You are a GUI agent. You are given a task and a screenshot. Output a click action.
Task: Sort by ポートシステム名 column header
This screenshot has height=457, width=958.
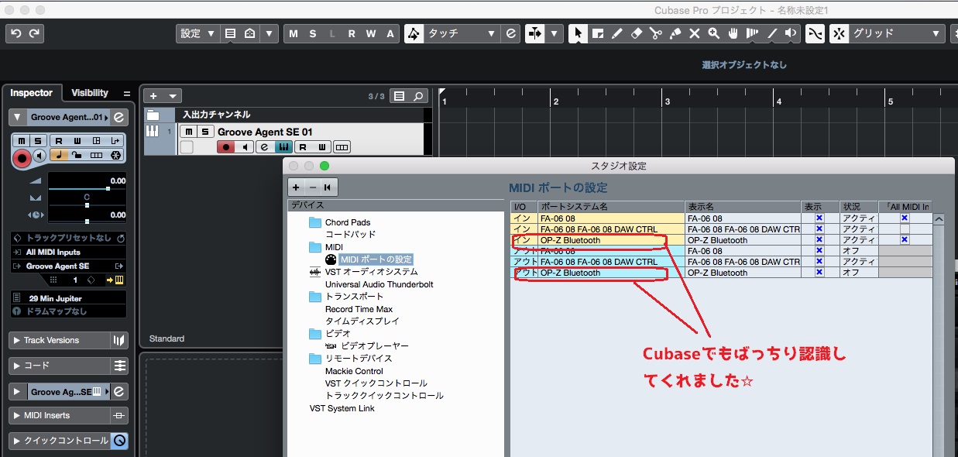pyautogui.click(x=611, y=207)
